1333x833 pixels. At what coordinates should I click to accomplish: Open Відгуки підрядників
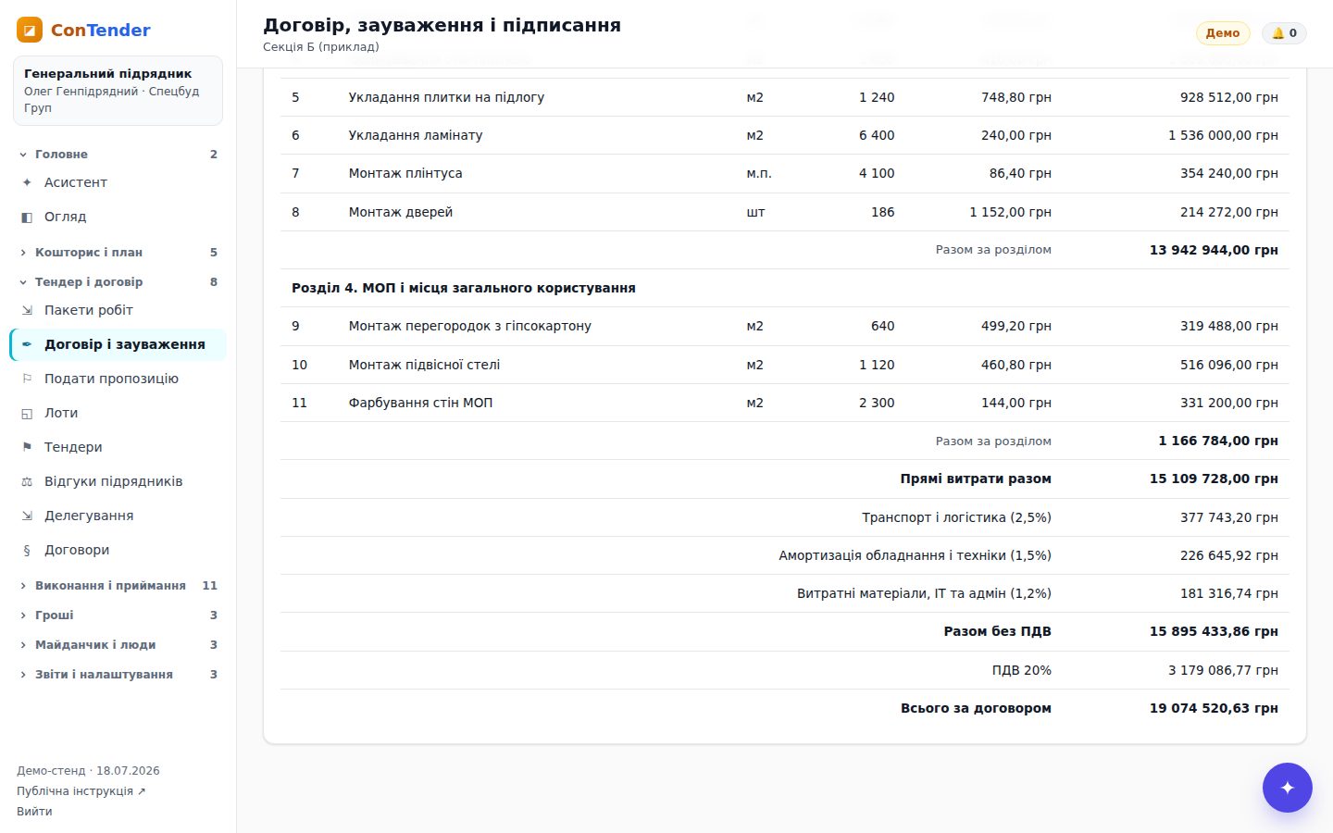point(118,481)
